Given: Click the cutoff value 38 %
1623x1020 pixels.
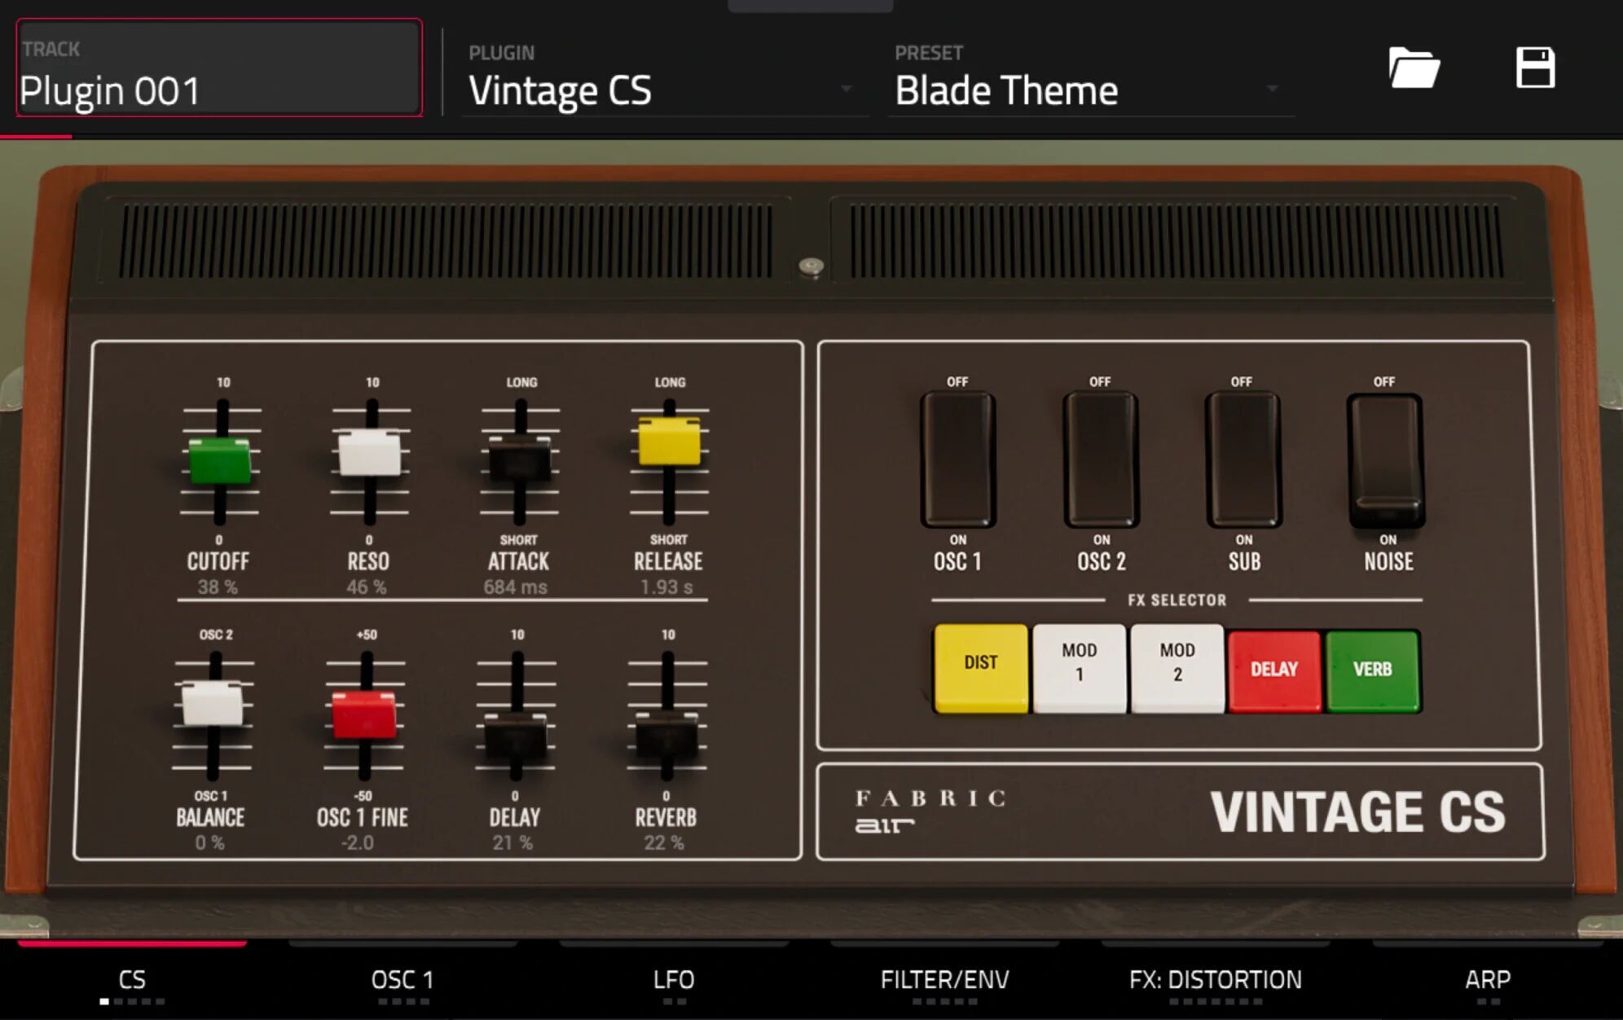Looking at the screenshot, I should click(x=218, y=587).
